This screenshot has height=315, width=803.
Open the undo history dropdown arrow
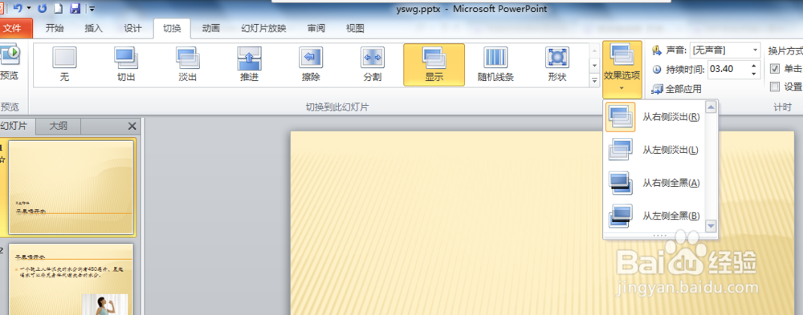pyautogui.click(x=29, y=8)
